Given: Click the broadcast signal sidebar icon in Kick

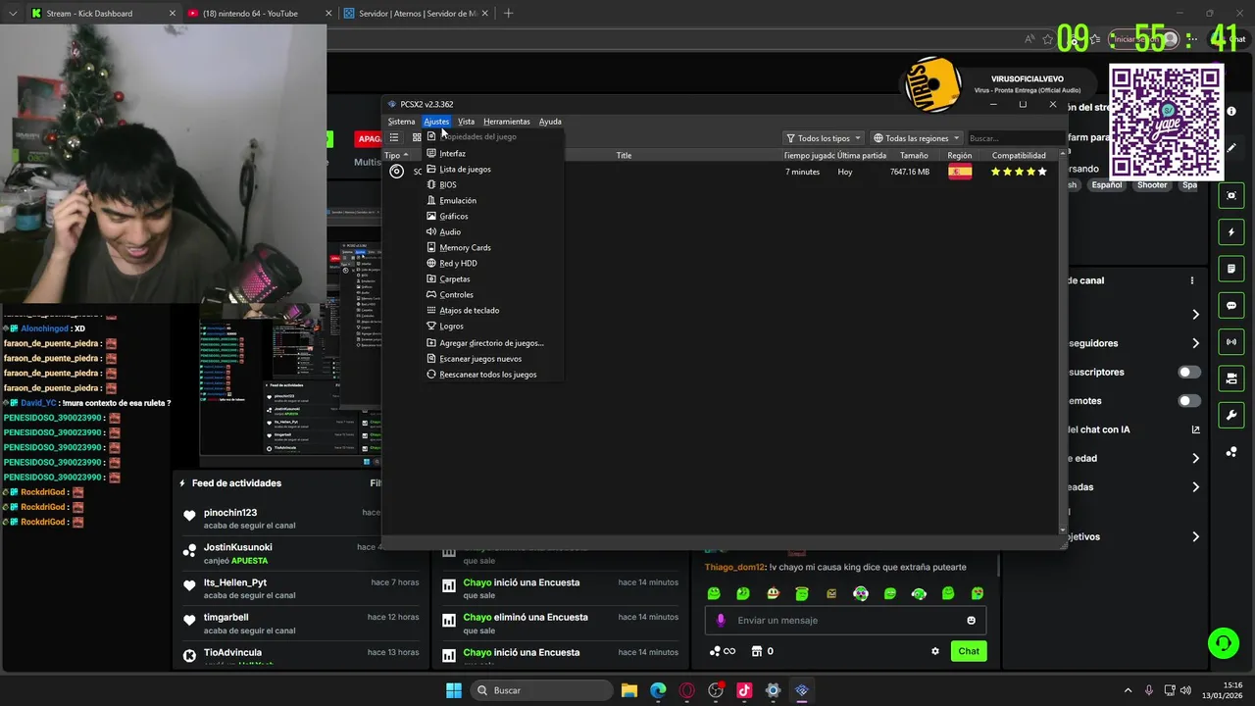Looking at the screenshot, I should coord(1231,342).
